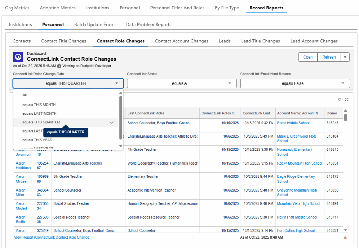This screenshot has width=359, height=248.
Task: Click the expand-to-fullscreen icon above the report table
Action: (x=347, y=99)
